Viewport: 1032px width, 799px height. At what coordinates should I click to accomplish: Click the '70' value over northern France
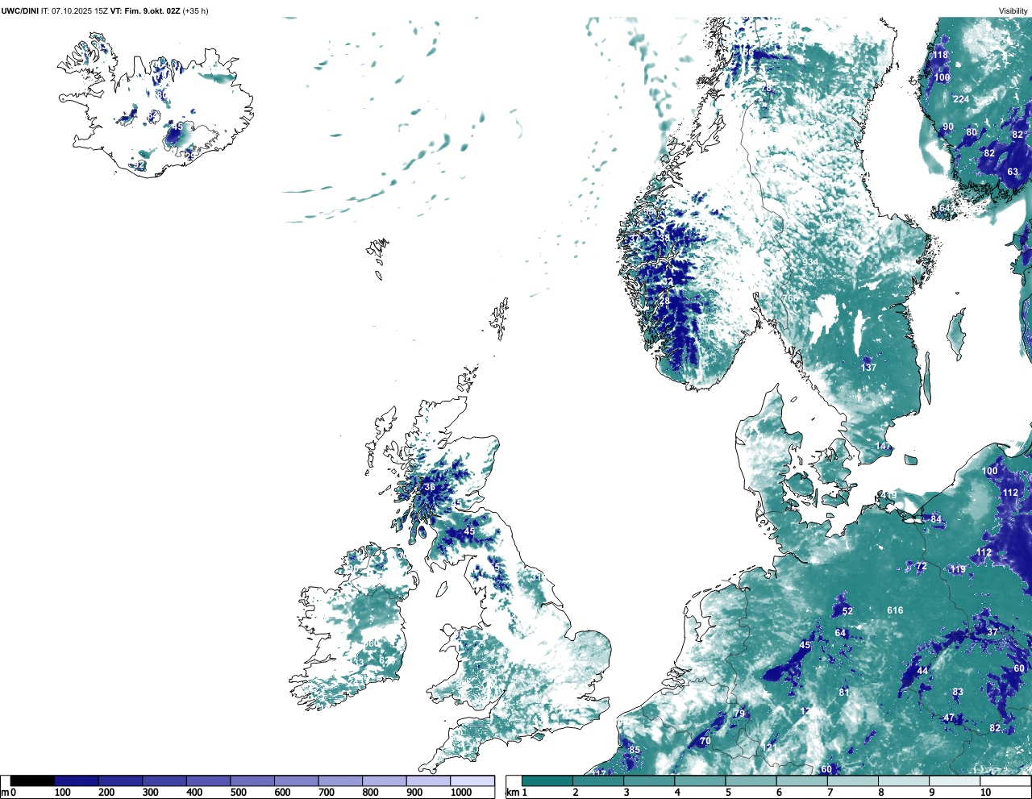pyautogui.click(x=705, y=741)
